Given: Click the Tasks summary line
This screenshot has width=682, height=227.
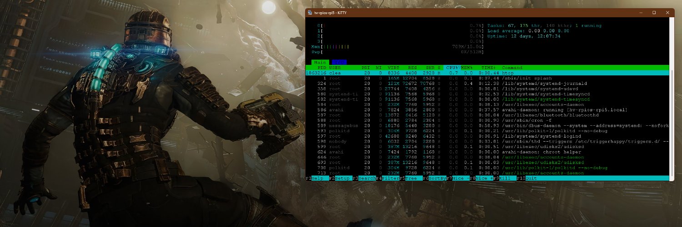Looking at the screenshot, I should coord(544,26).
